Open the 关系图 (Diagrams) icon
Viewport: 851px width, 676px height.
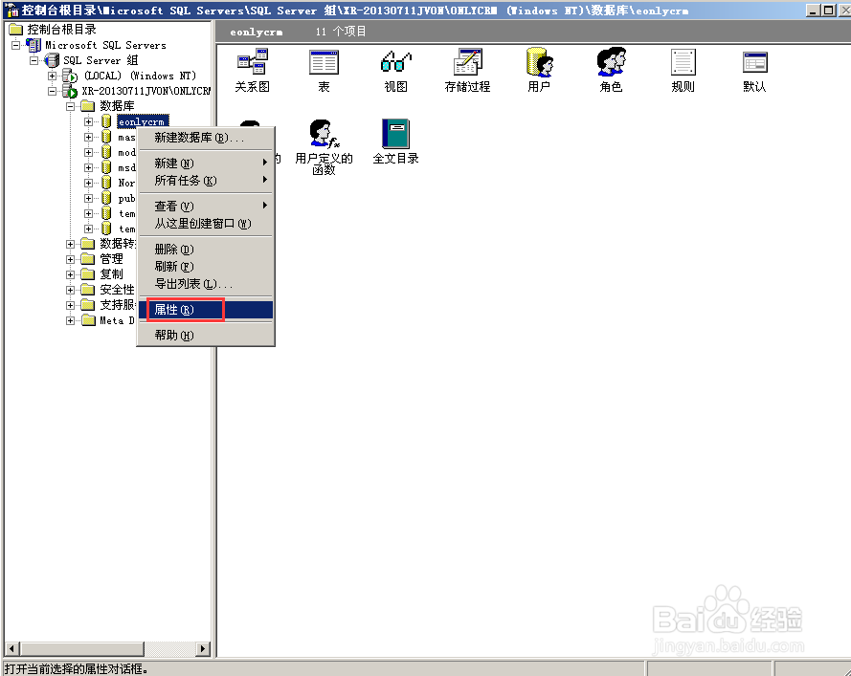pyautogui.click(x=253, y=61)
